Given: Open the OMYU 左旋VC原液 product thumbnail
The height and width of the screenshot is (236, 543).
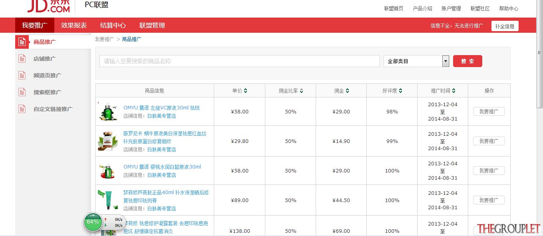Looking at the screenshot, I should (x=108, y=112).
